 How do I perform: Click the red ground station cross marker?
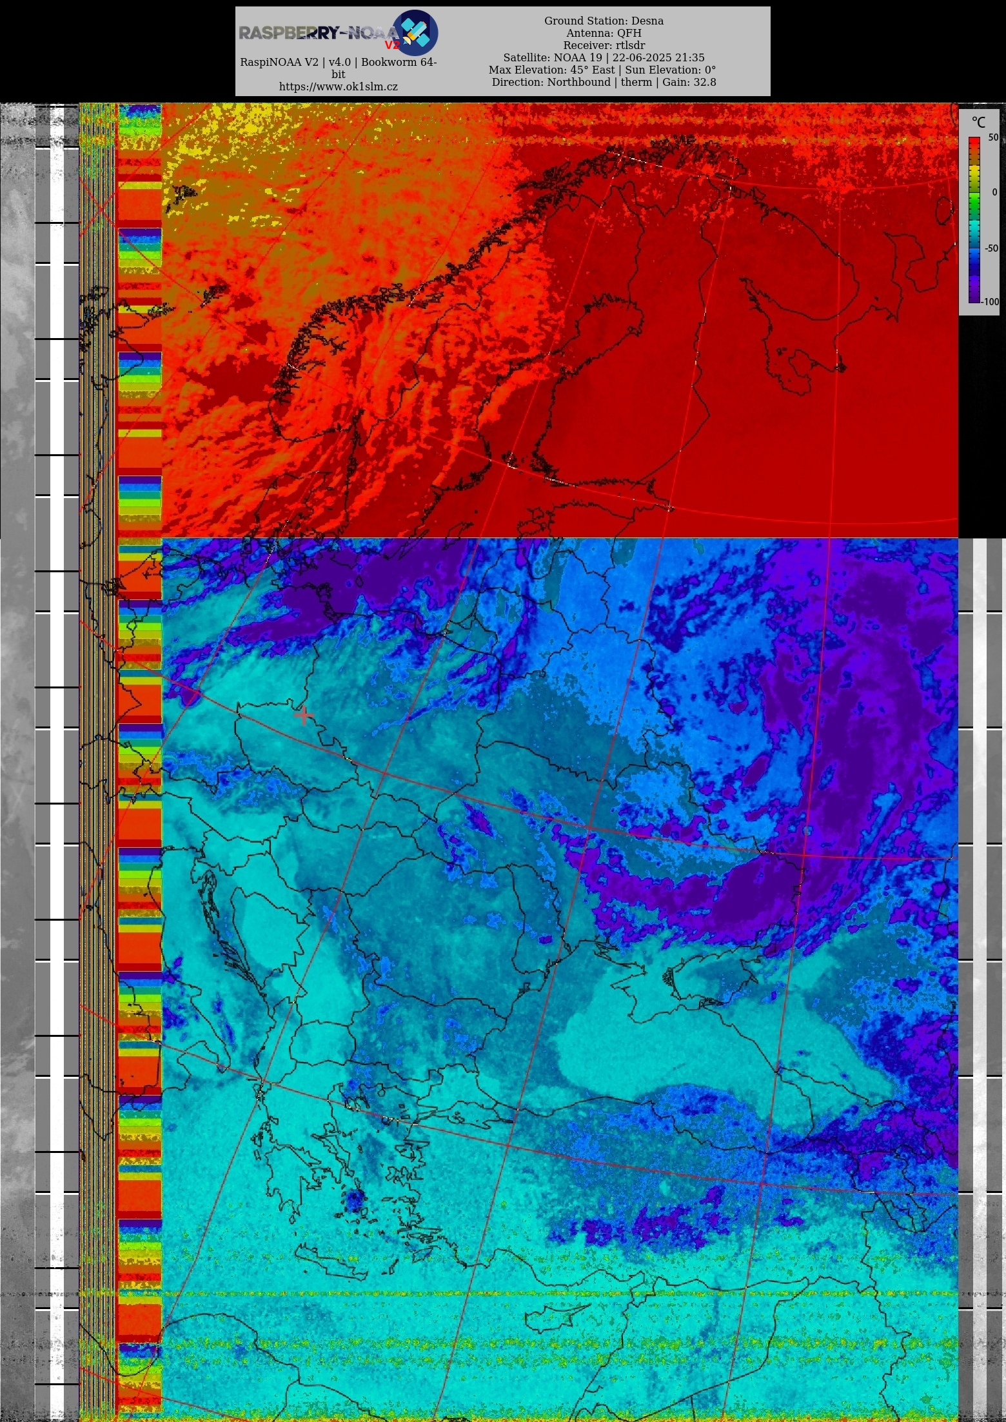click(x=303, y=715)
